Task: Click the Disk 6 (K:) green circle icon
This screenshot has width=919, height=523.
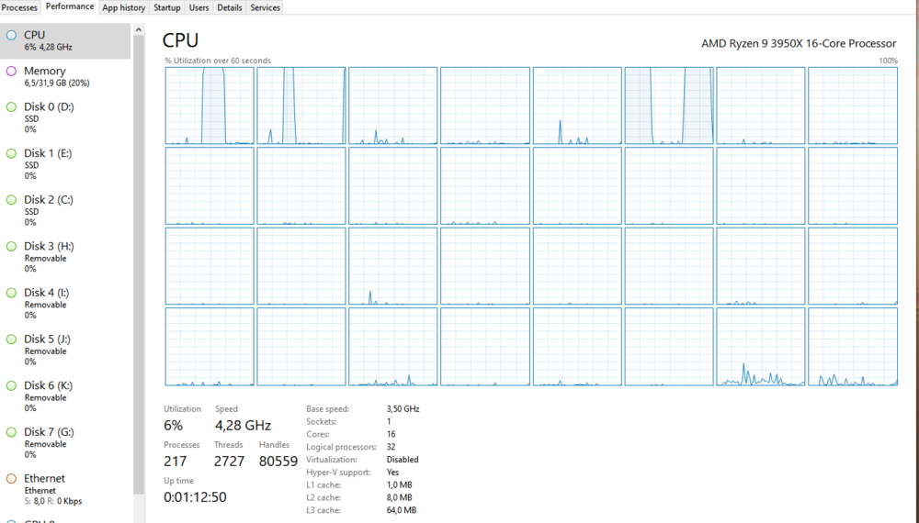Action: click(x=11, y=385)
